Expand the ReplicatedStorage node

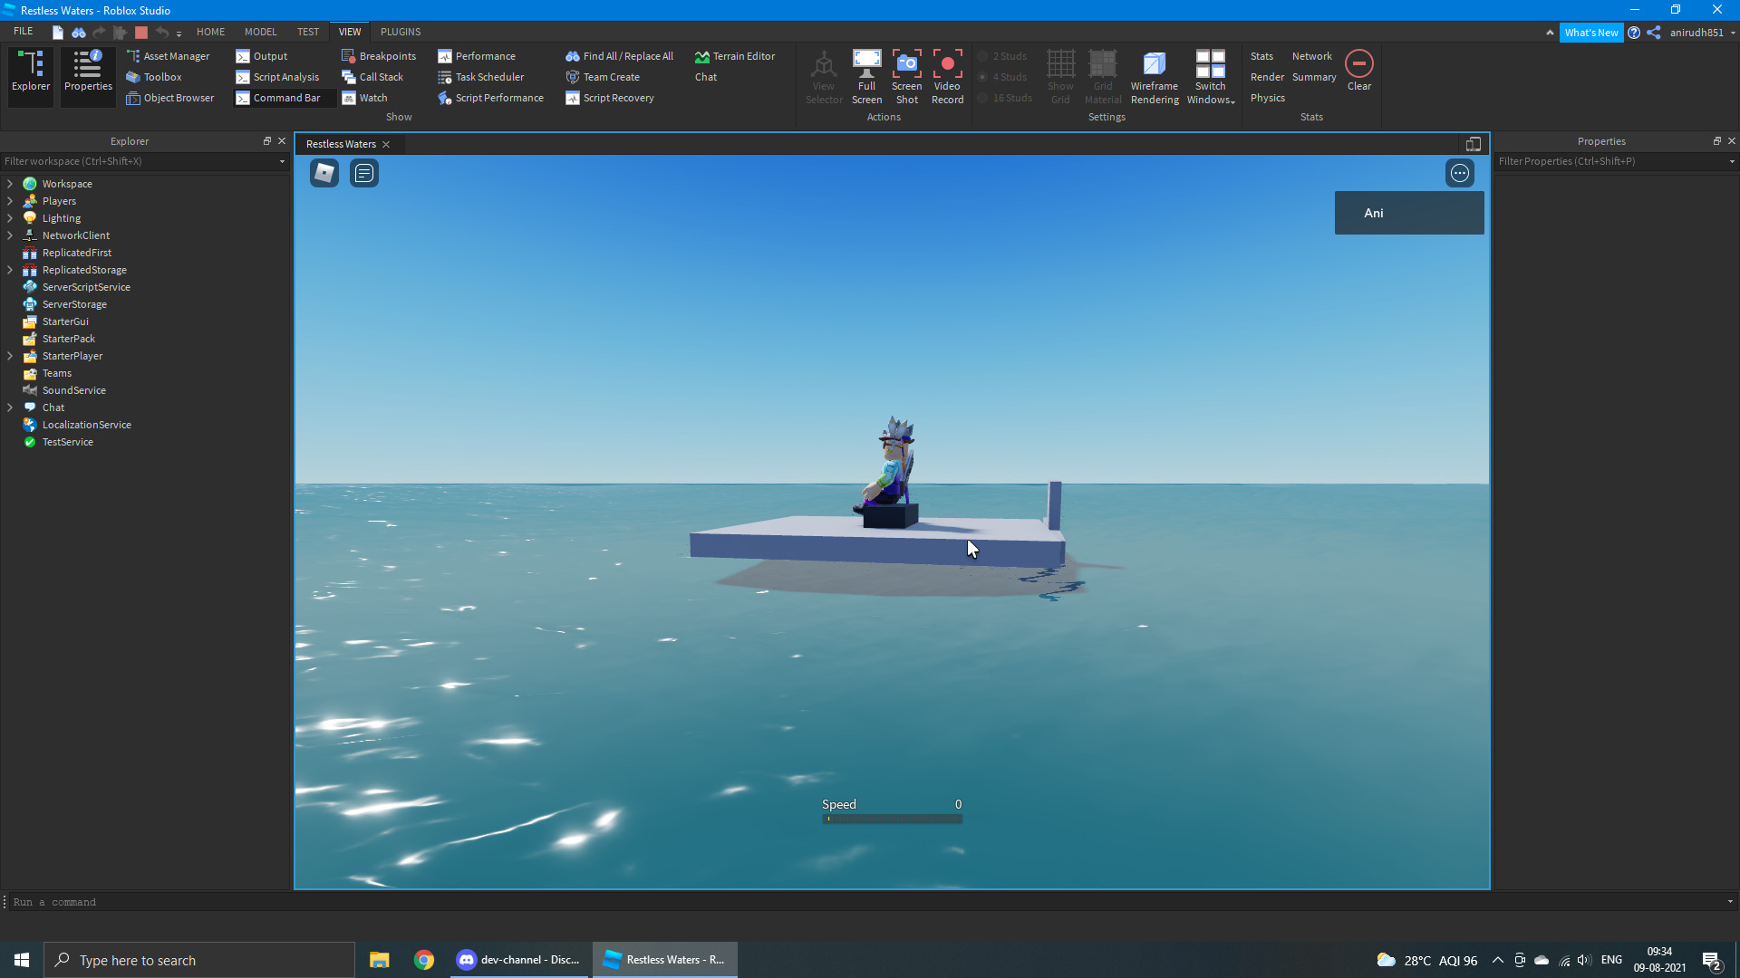[x=10, y=270]
